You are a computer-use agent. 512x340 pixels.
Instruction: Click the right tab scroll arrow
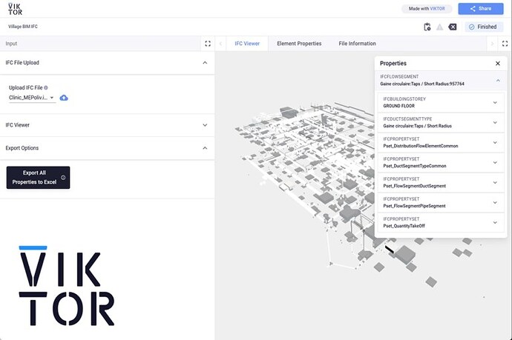point(492,44)
